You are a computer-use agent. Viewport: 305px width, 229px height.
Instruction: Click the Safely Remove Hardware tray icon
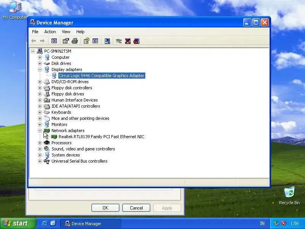pos(276,223)
